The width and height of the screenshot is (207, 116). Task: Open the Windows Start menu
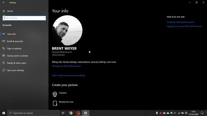(4, 113)
